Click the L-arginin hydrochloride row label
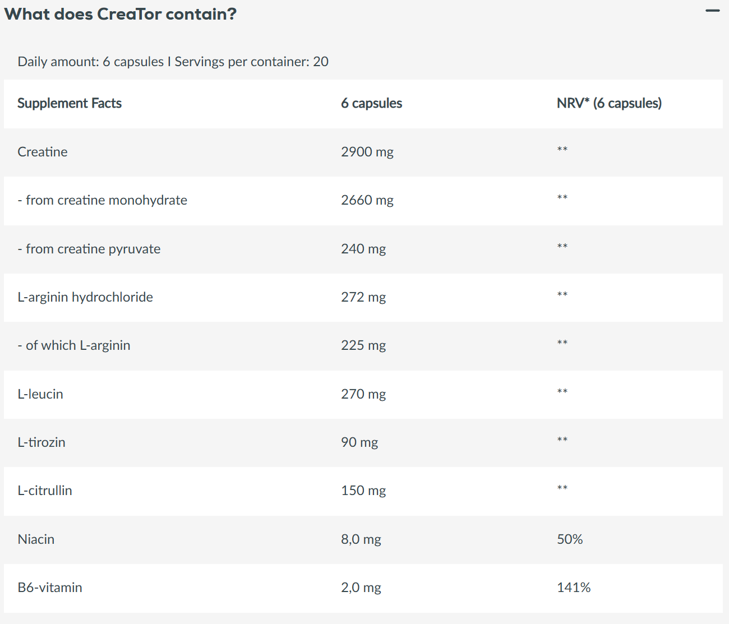Screen dimensions: 729x624 (85, 297)
